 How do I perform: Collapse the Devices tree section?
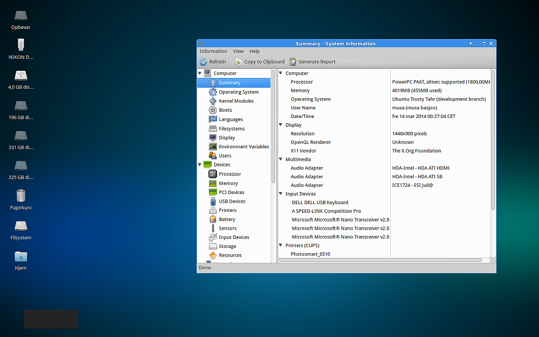pos(200,165)
